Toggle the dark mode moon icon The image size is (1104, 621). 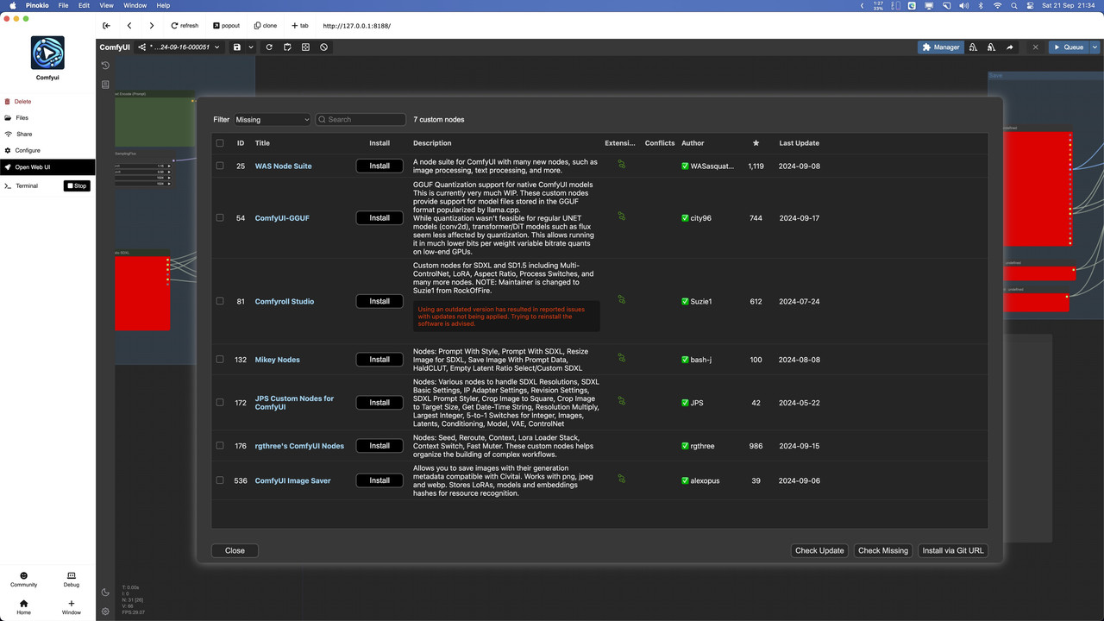coord(105,593)
